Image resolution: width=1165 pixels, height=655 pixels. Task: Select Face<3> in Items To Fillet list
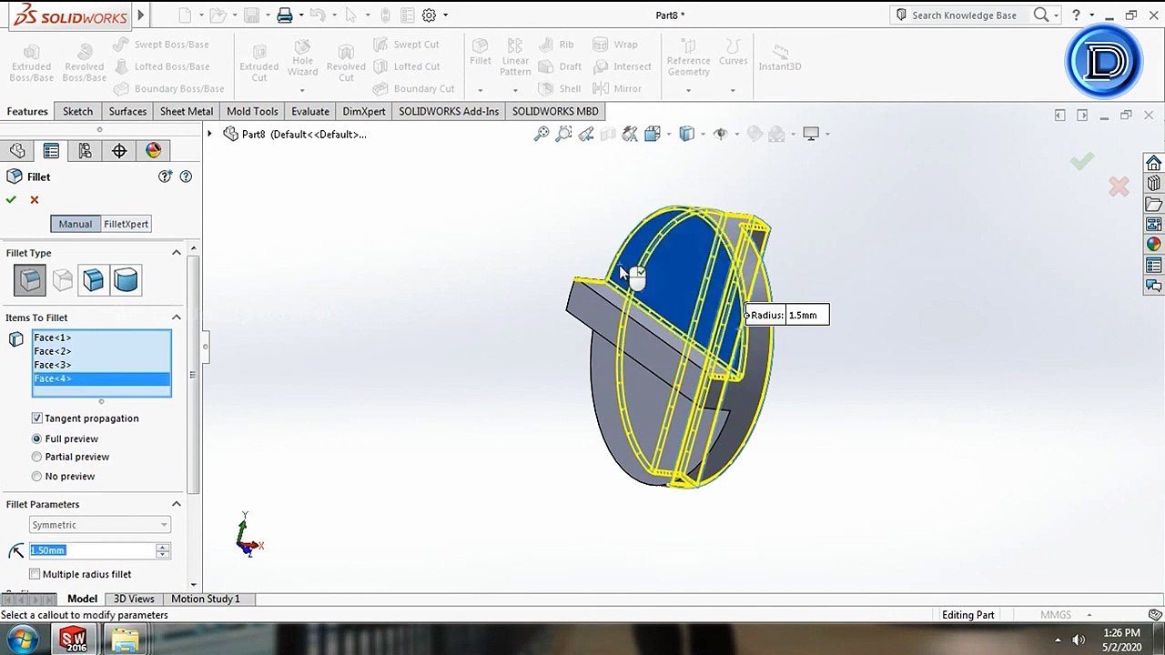101,365
